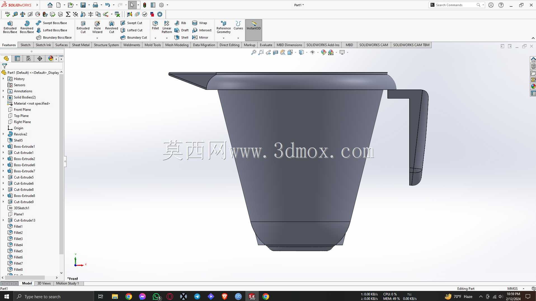
Task: Open the ConfigurationManager tab icon
Action: [29, 58]
